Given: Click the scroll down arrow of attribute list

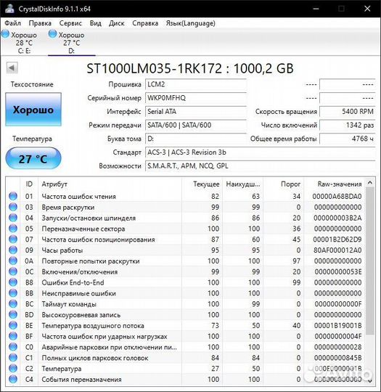Looking at the screenshot, I should pyautogui.click(x=370, y=381).
